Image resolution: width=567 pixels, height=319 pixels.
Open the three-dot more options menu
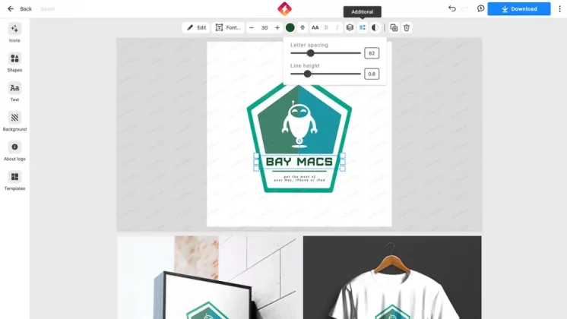(x=559, y=9)
